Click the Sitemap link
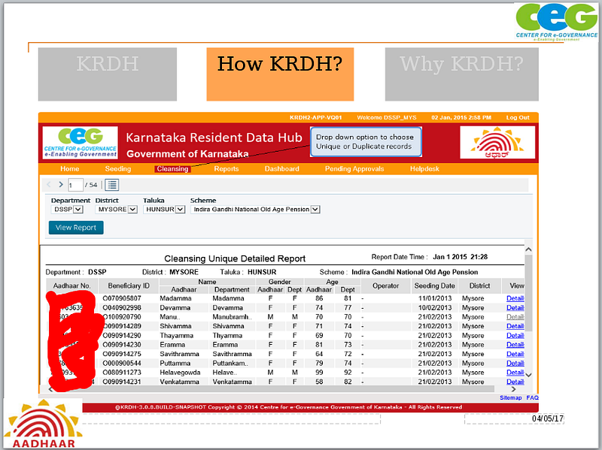The height and width of the screenshot is (450, 602). point(511,397)
